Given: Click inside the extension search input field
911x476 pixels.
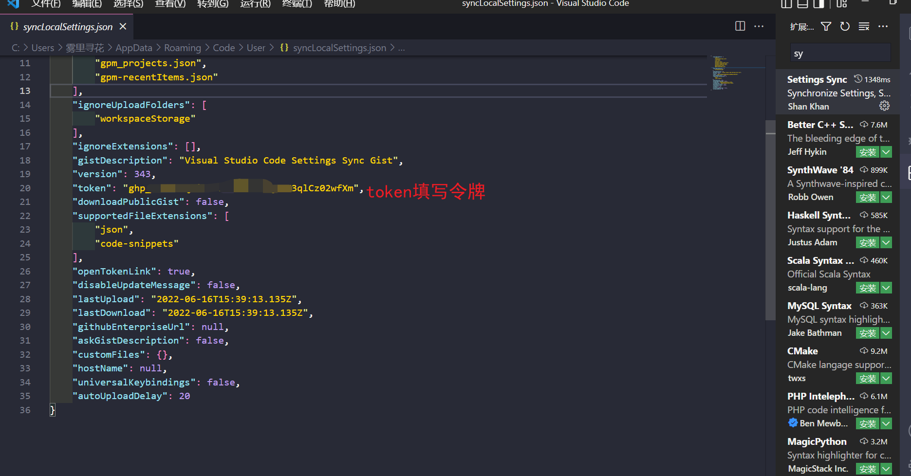Looking at the screenshot, I should [x=839, y=53].
